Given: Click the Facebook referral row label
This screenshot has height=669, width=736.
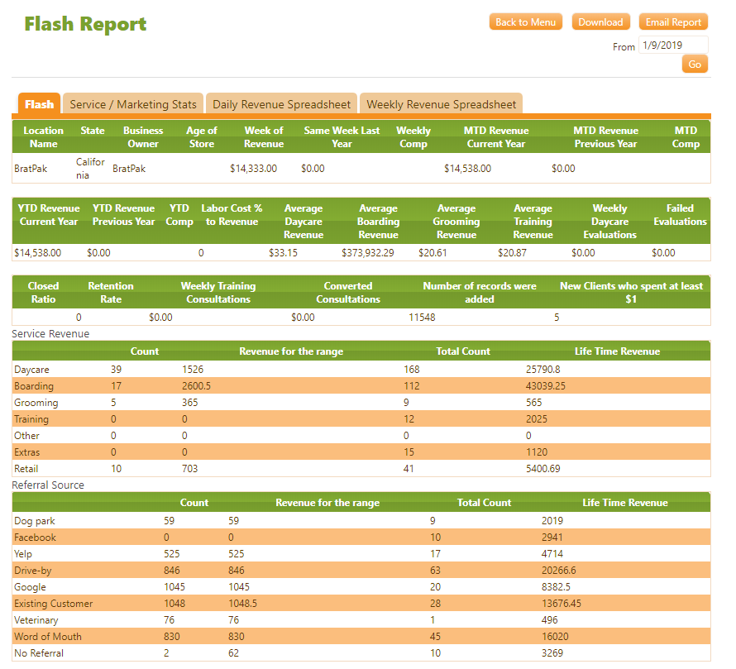Looking at the screenshot, I should point(35,537).
